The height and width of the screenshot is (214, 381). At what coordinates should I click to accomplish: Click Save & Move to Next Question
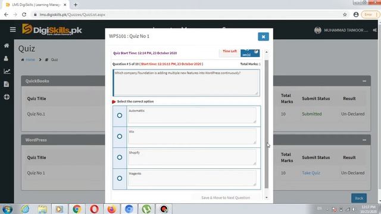[226, 198]
